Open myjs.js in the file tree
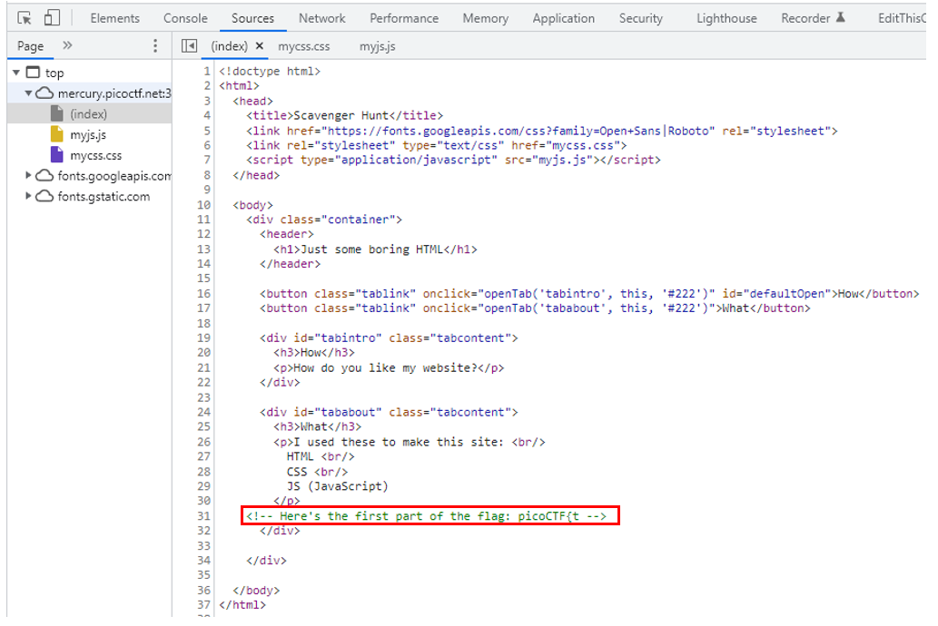 click(x=90, y=134)
